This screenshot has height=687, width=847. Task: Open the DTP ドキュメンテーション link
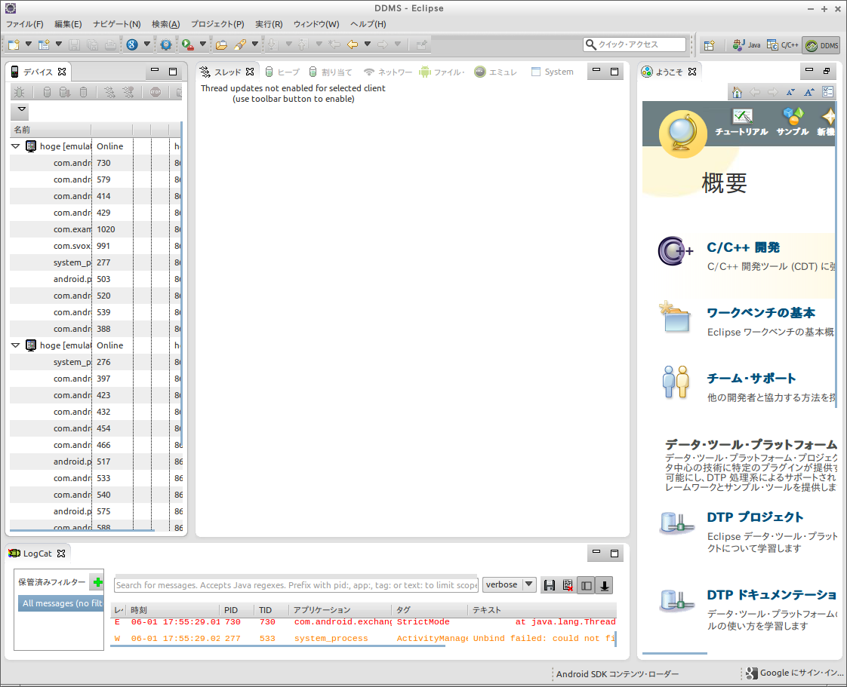(x=772, y=595)
